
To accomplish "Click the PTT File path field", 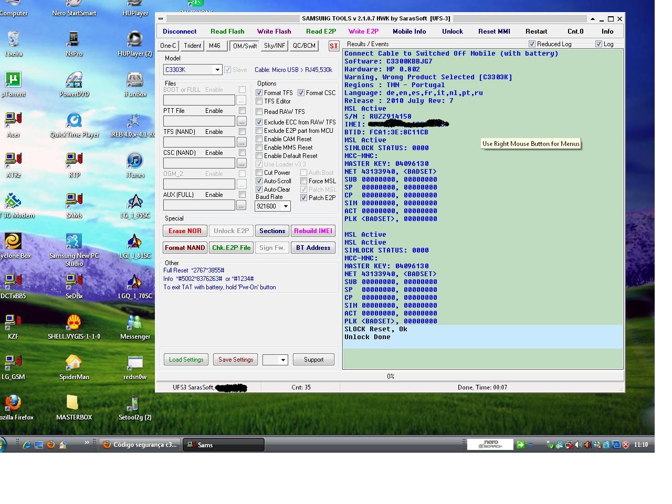I will [x=199, y=121].
